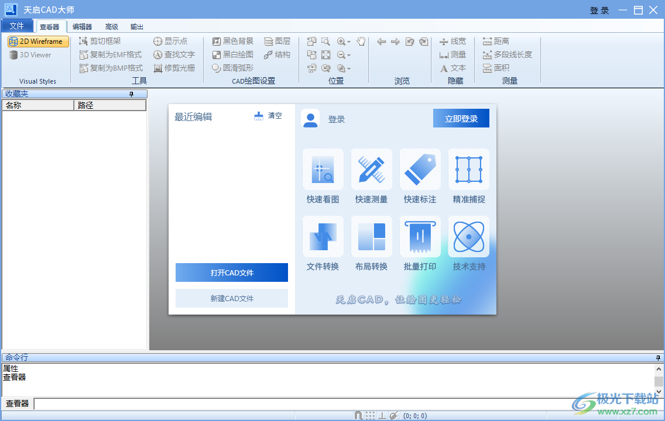Go back with left arrow
This screenshot has height=421, width=665.
(382, 42)
